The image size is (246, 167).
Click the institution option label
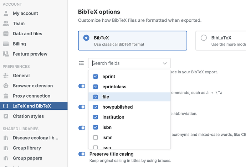pyautogui.click(x=113, y=117)
